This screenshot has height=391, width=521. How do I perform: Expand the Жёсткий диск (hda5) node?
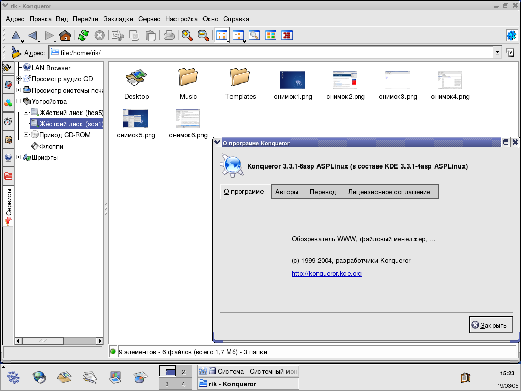[x=26, y=113]
